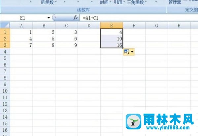Click the Select All corner triangle
Viewport: 198px width, 136px height.
coord(5,25)
